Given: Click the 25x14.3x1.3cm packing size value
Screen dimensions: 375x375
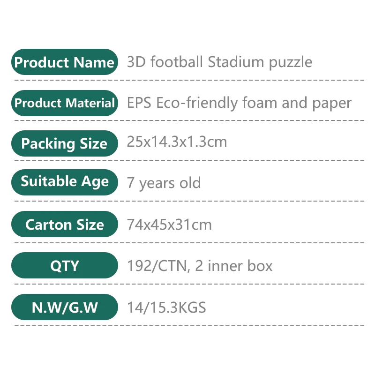Looking at the screenshot, I should pos(177,142).
